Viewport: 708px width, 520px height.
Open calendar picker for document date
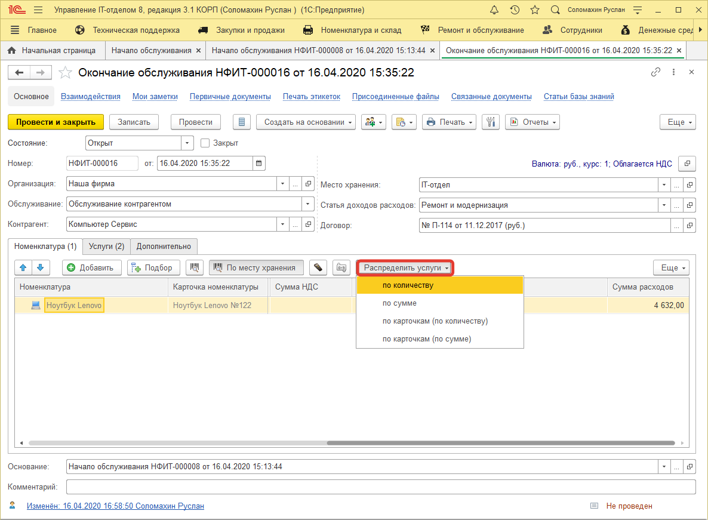point(258,163)
